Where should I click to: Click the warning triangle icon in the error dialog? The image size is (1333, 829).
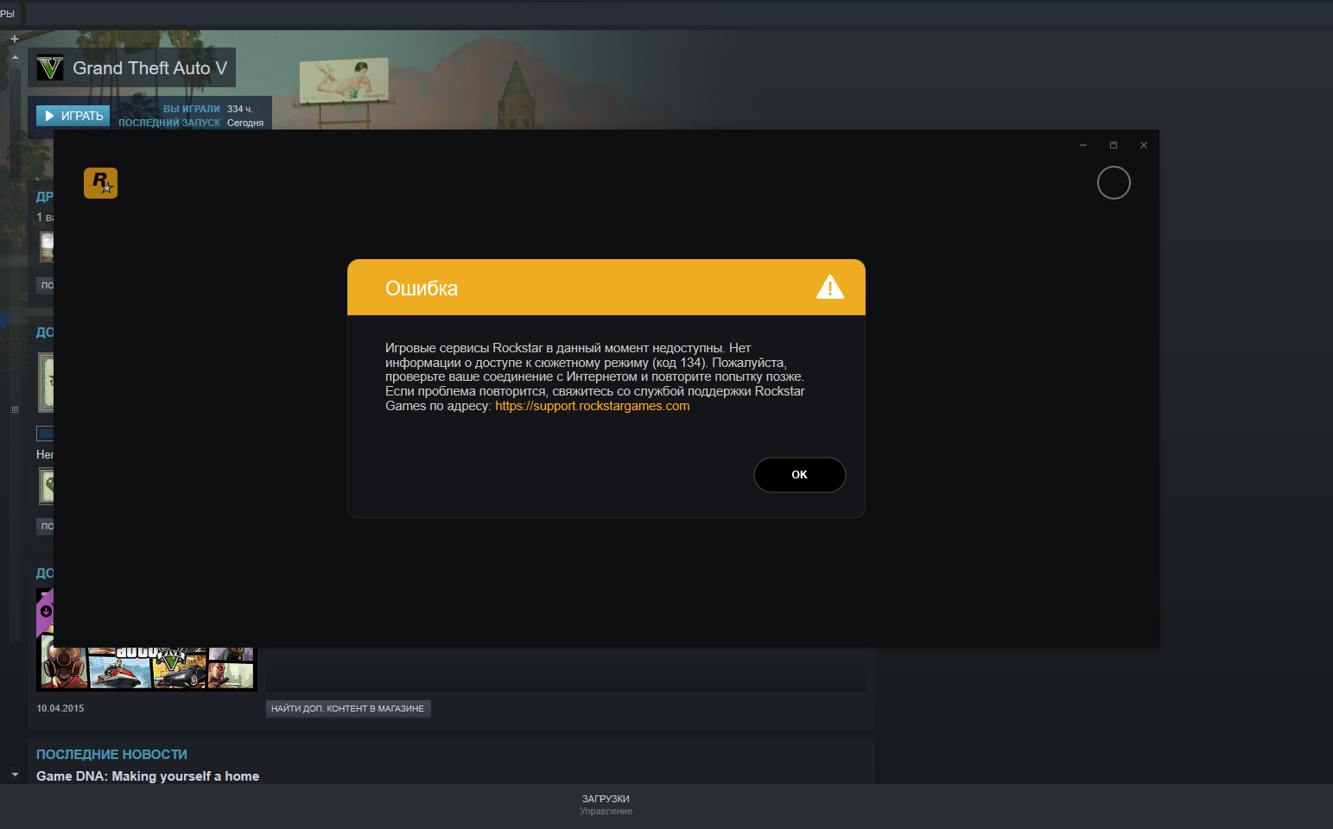point(830,287)
